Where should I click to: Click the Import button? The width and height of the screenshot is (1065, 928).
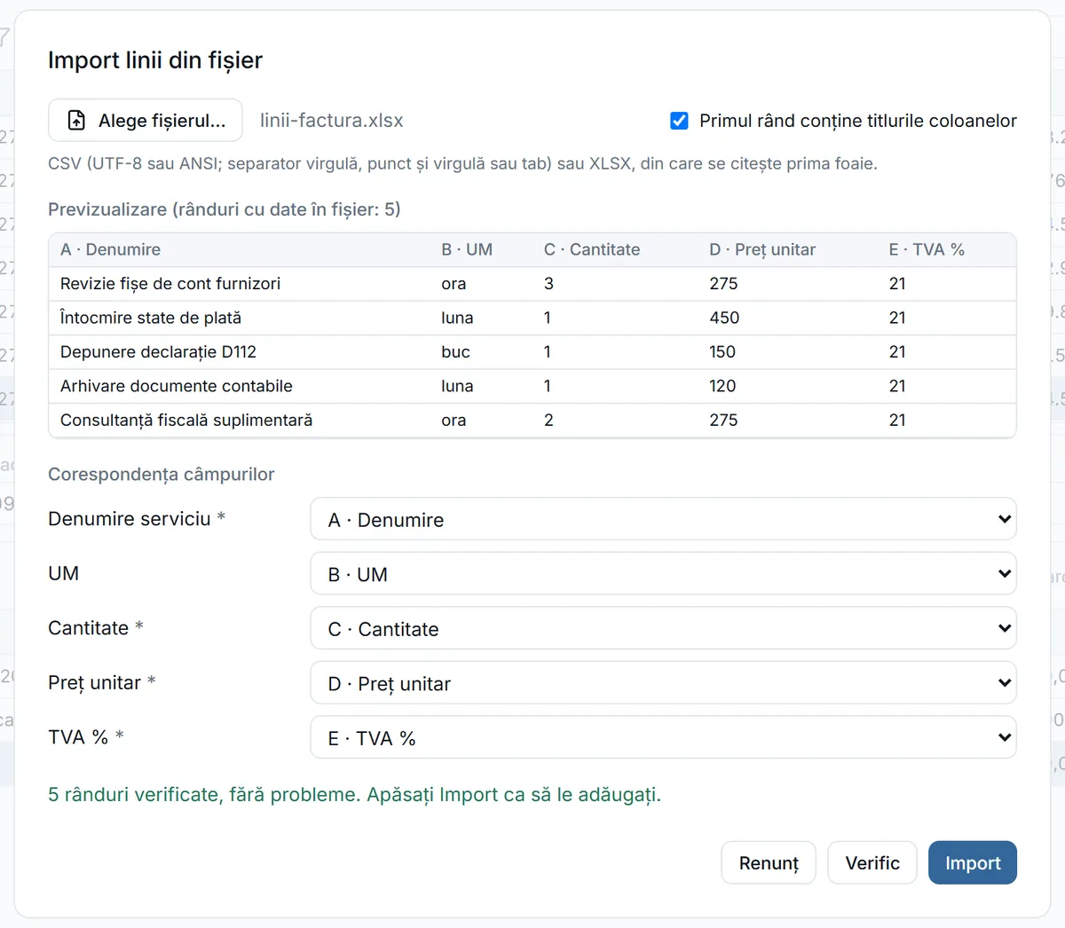click(973, 863)
